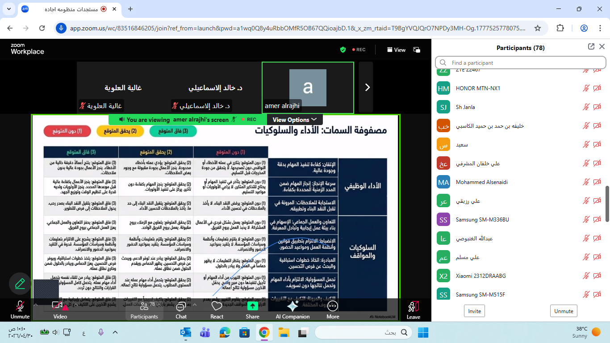The height and width of the screenshot is (343, 610).
Task: Click Mohammed Alsenaidi's muted microphone icon
Action: pyautogui.click(x=586, y=182)
